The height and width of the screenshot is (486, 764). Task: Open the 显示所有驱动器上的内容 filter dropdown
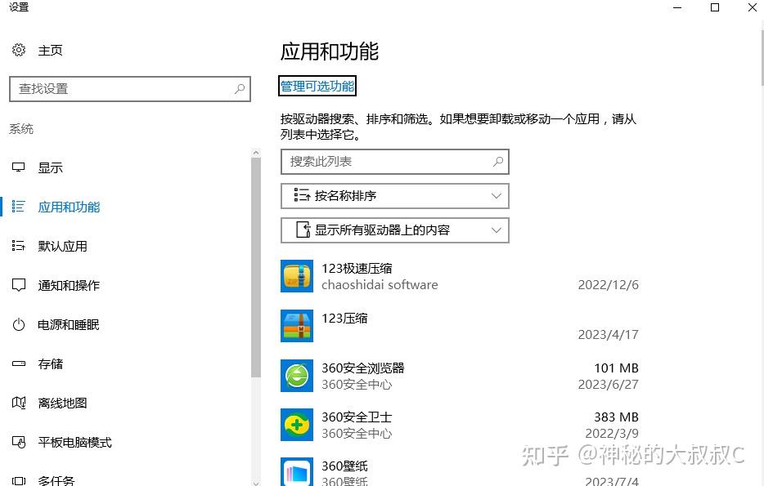(x=395, y=230)
